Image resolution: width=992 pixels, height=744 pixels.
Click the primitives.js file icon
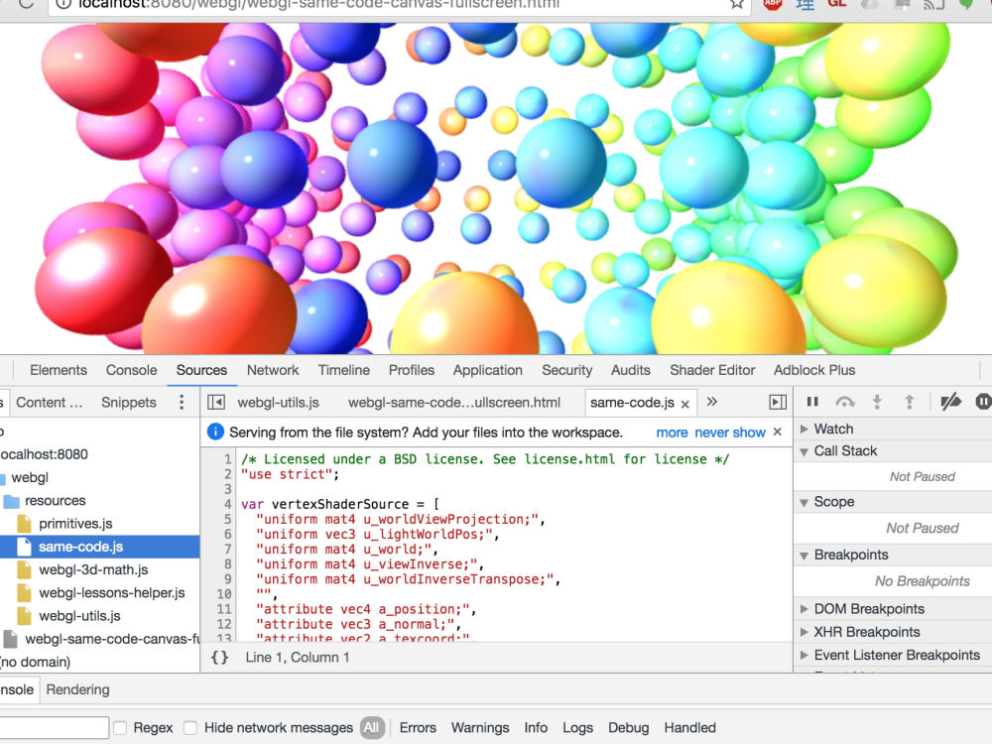pyautogui.click(x=24, y=524)
